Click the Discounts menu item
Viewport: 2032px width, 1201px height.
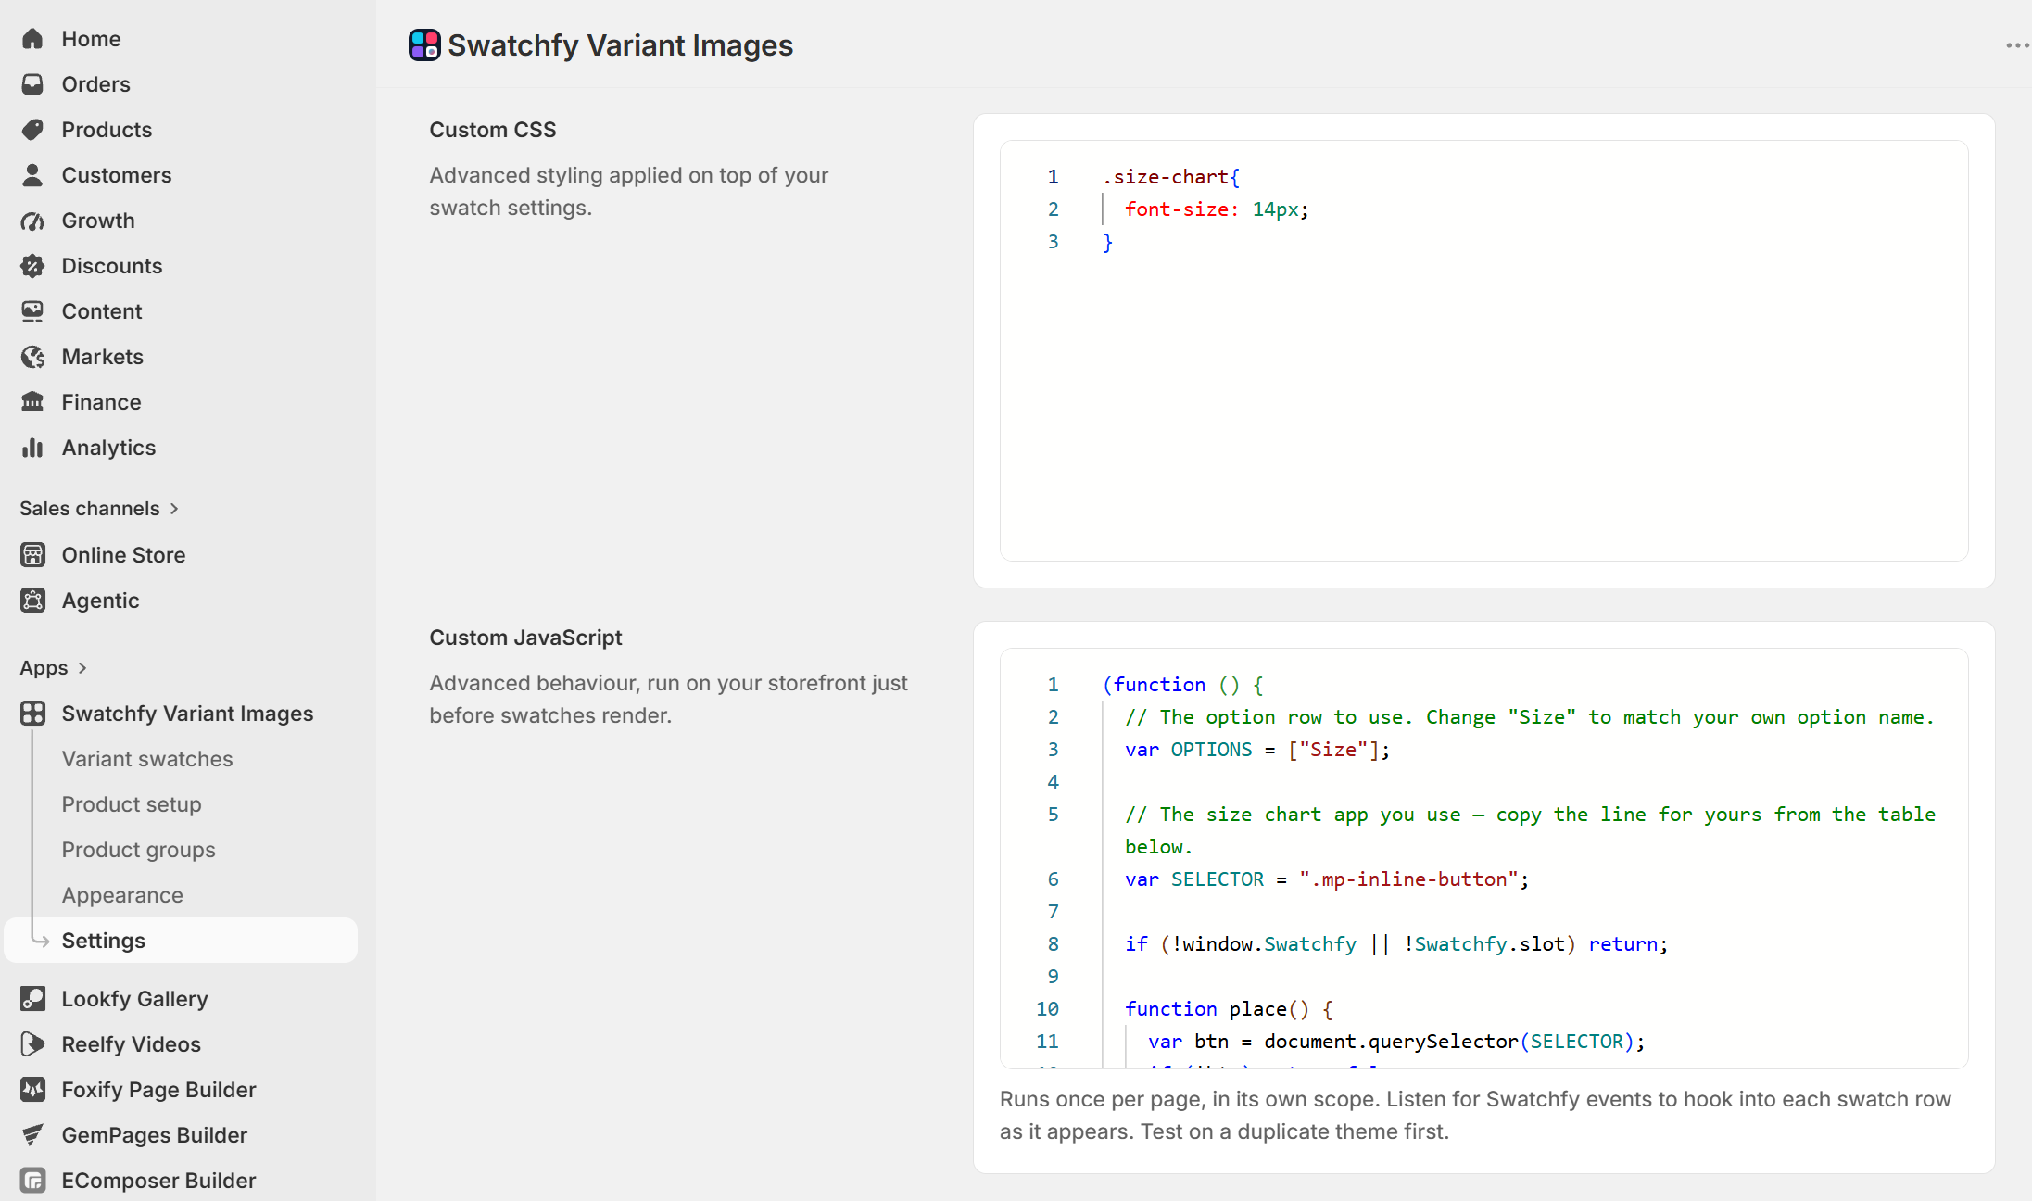point(112,266)
